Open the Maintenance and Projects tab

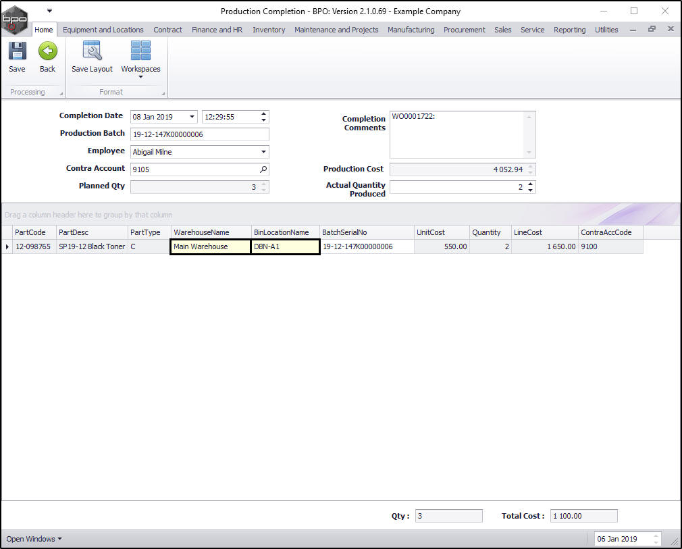click(336, 30)
